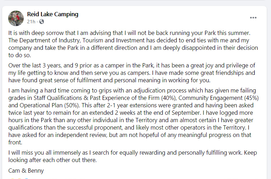Visit the Reid Lake Camping page name link
271x179 pixels.
point(53,14)
